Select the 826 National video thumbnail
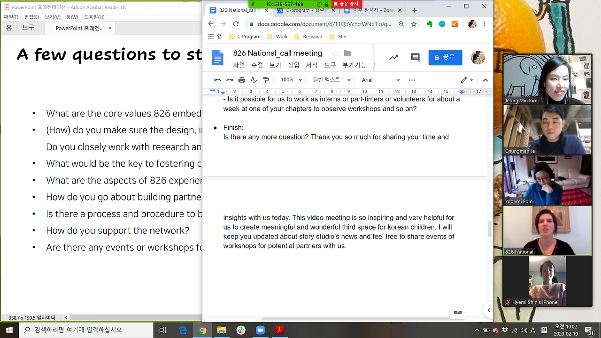Screen dimensions: 601x338 pos(547,230)
